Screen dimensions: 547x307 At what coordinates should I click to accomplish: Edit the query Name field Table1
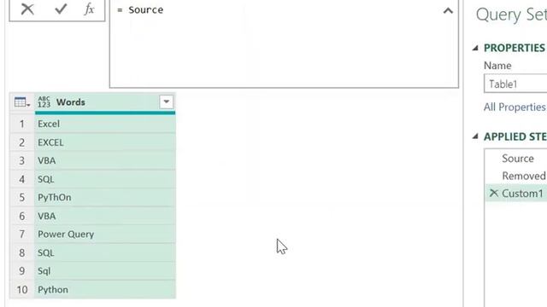pyautogui.click(x=515, y=84)
